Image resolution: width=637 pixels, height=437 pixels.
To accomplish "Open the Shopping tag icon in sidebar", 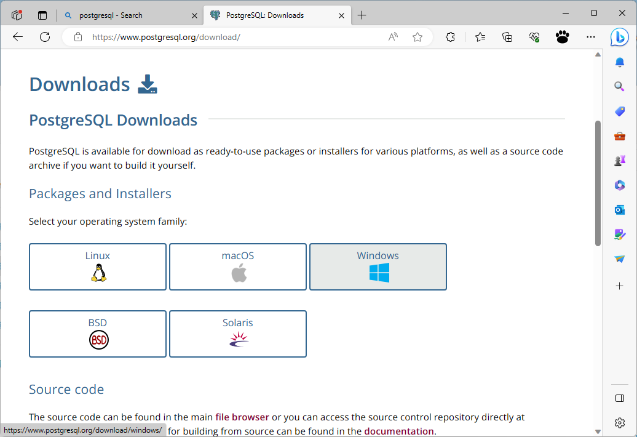I will tap(619, 111).
